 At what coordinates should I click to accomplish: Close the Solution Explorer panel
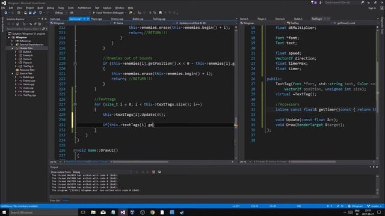pyautogui.click(x=46, y=19)
